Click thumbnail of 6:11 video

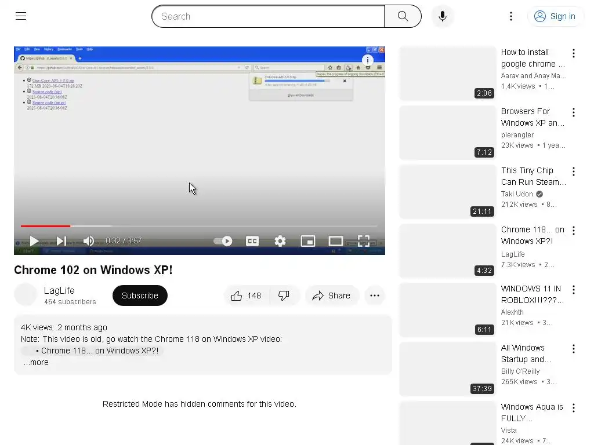[448, 310]
